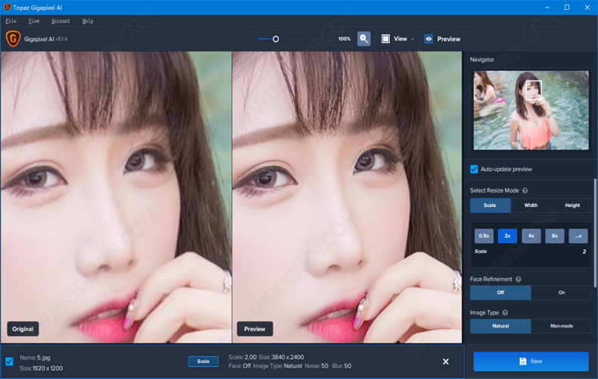598x379 pixels.
Task: Open the File menu
Action: [x=11, y=21]
